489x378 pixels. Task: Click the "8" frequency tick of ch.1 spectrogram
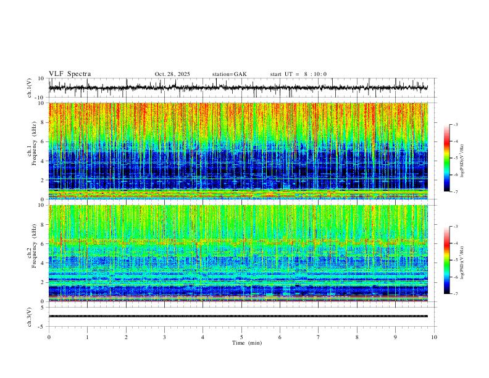43,122
